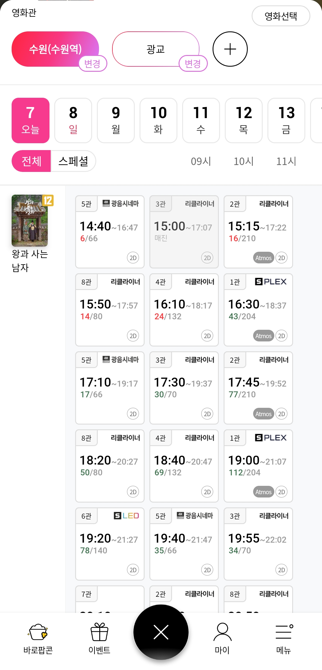Book the 19:20 SLED showtime
This screenshot has height=670, width=322.
[x=109, y=544]
